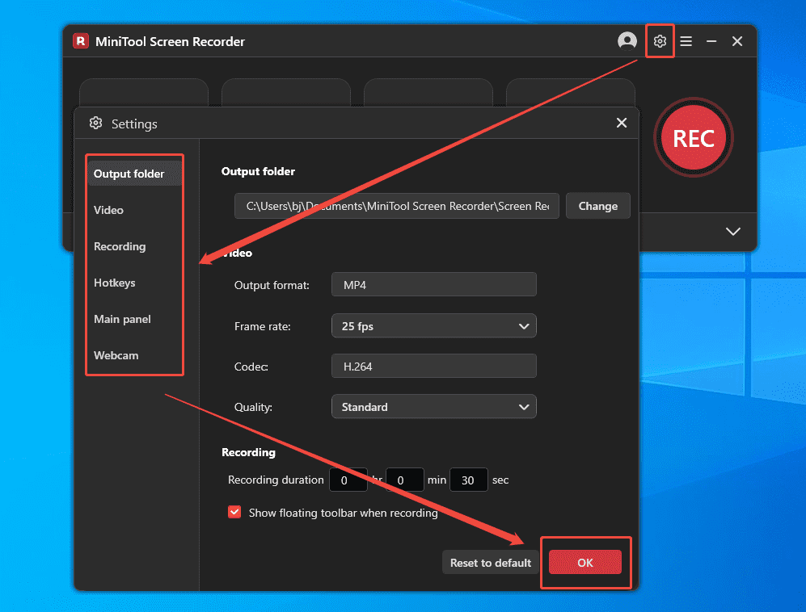
Task: Change the output folder location
Action: pos(597,206)
